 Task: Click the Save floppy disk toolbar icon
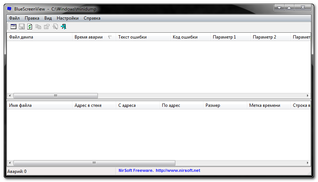click(22, 27)
